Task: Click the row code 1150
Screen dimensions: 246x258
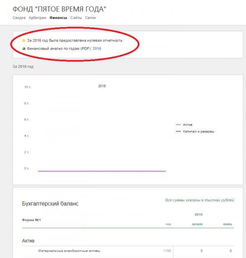Action: [x=167, y=251]
